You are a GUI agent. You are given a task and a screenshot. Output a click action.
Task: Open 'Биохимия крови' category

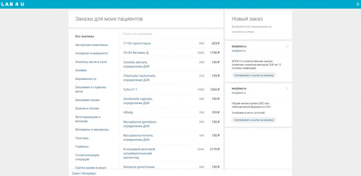tap(87, 100)
